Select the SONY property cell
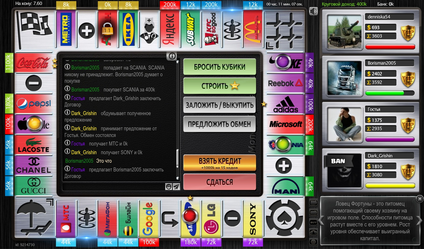This screenshot has height=249, width=424. tap(253, 219)
